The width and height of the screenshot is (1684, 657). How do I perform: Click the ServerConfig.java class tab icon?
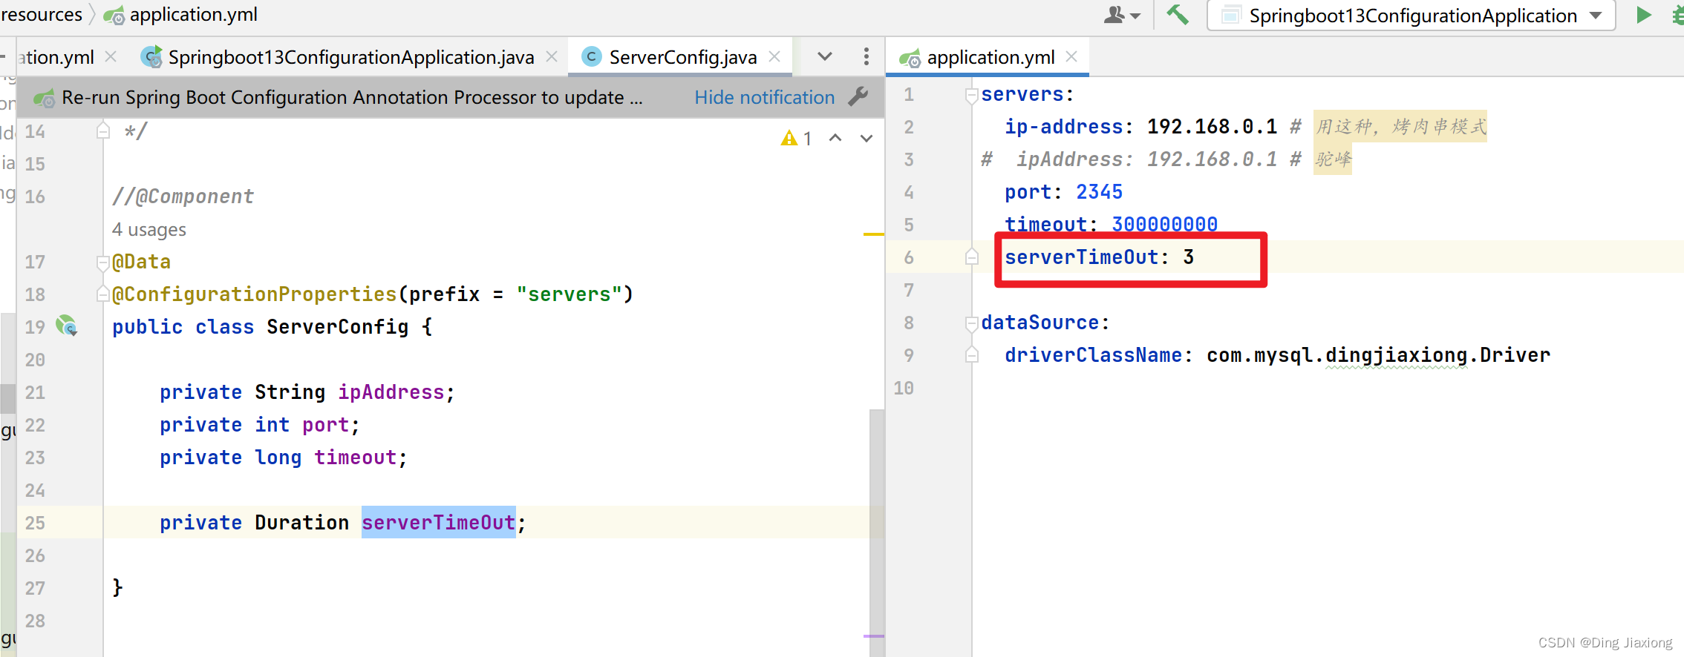592,57
